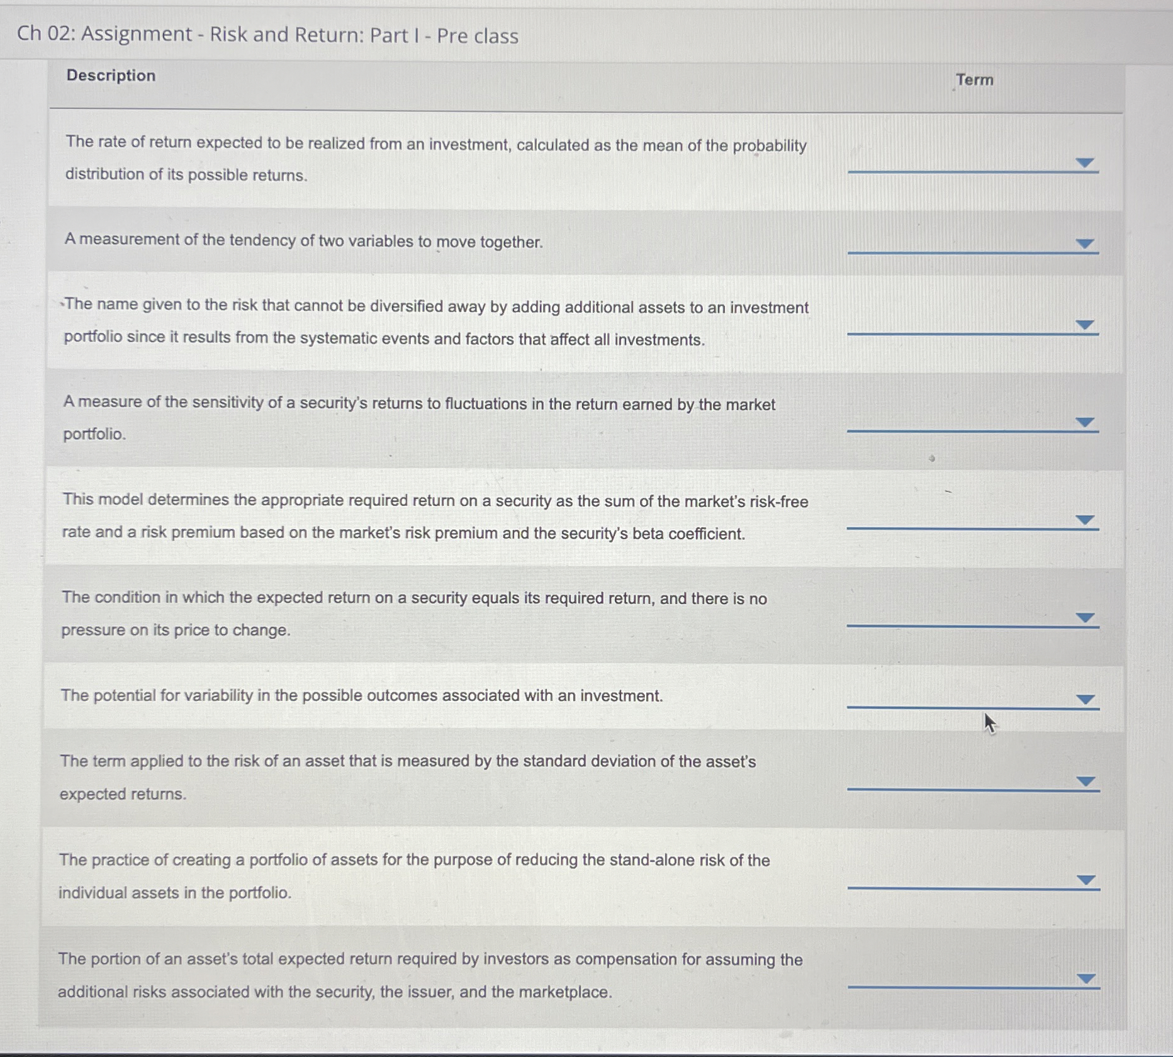Click the empty answer line for the risk premium question
Image resolution: width=1173 pixels, height=1057 pixels.
[972, 988]
